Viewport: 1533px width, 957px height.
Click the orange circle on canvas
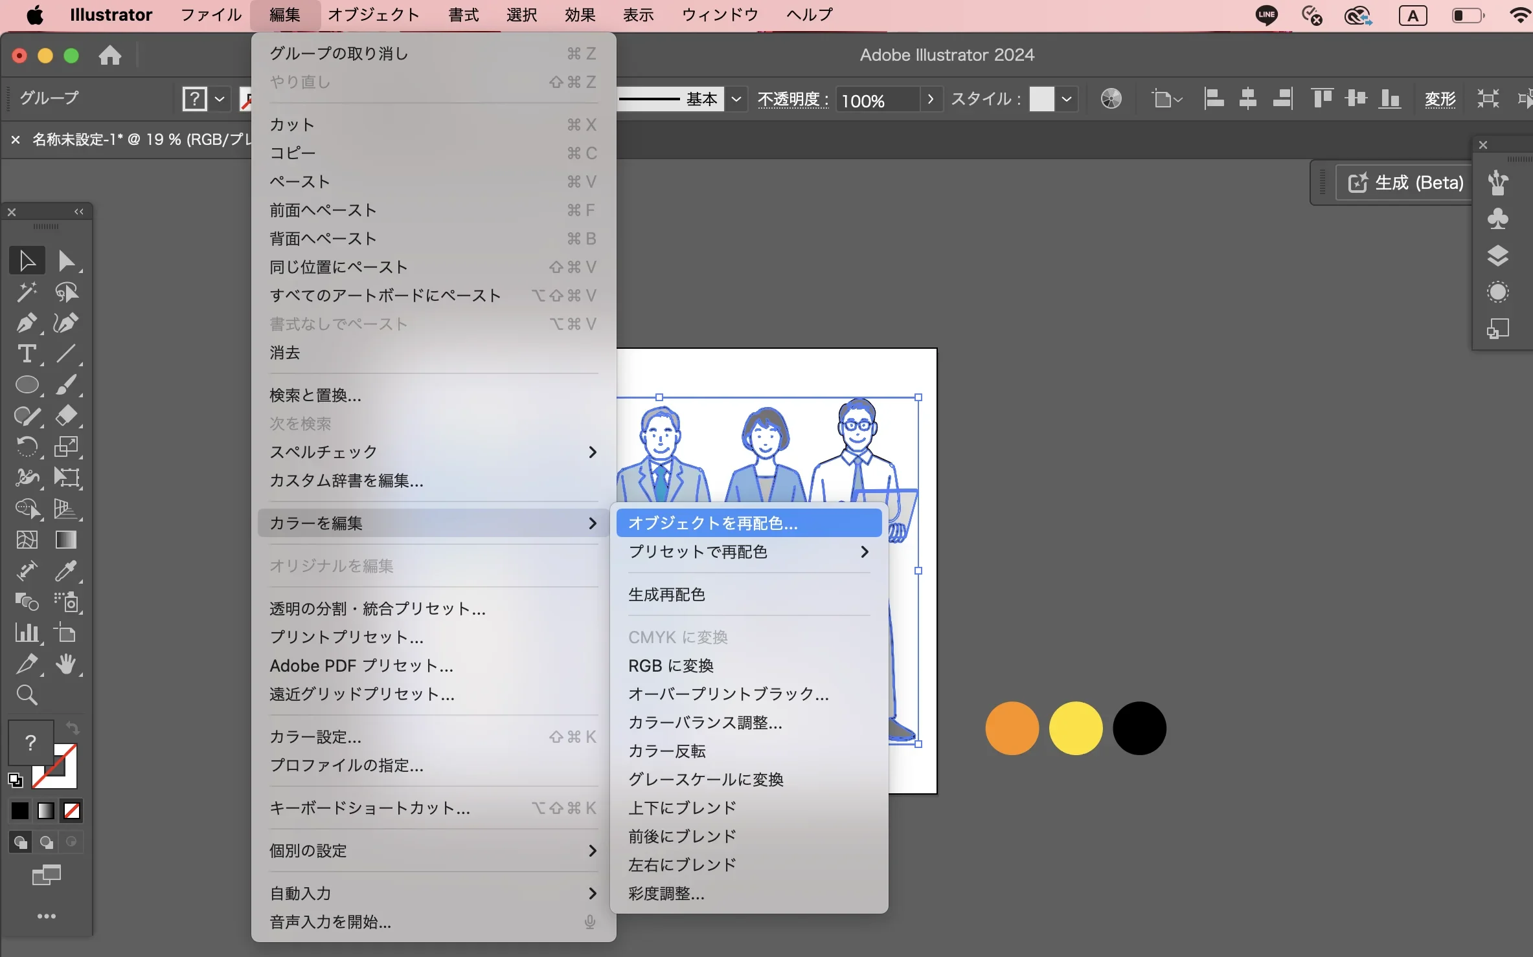tap(1012, 728)
